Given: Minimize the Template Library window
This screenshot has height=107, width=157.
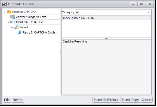Looking at the screenshot, I should (133, 4).
